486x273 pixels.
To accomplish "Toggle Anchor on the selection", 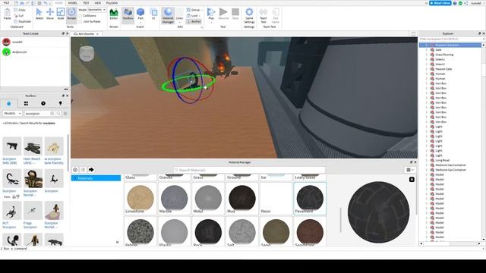I will (194, 21).
